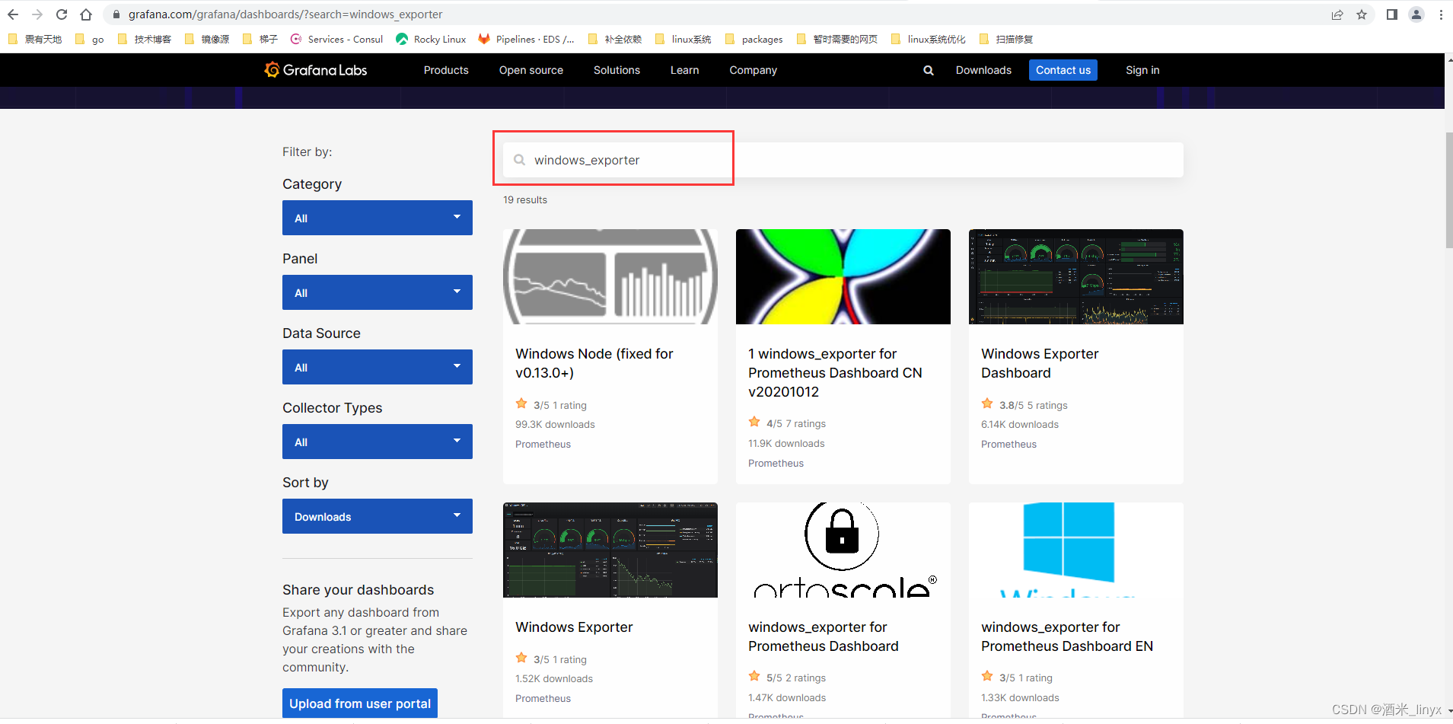Screen dimensions: 1453x724
Task: Open the Open source menu
Action: 531,70
